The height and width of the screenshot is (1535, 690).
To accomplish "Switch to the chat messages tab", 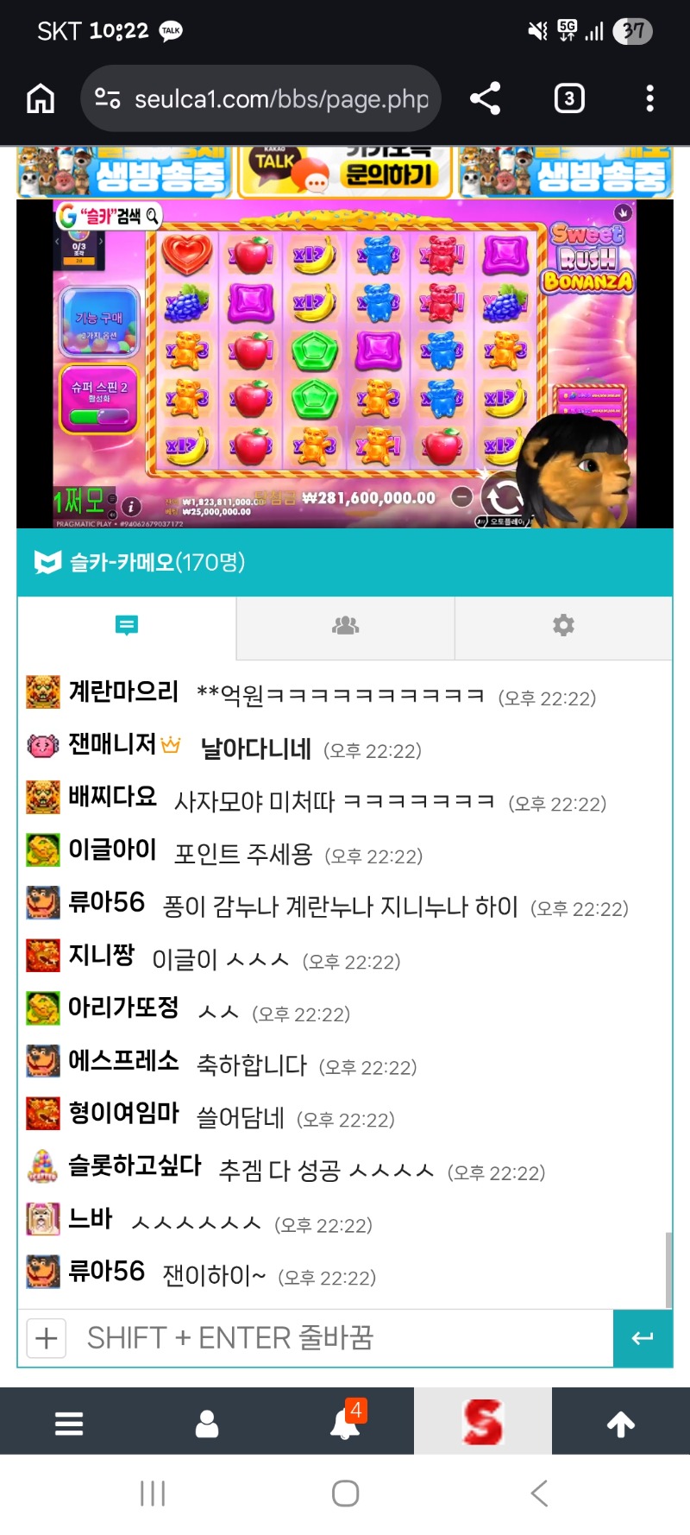I will click(127, 625).
